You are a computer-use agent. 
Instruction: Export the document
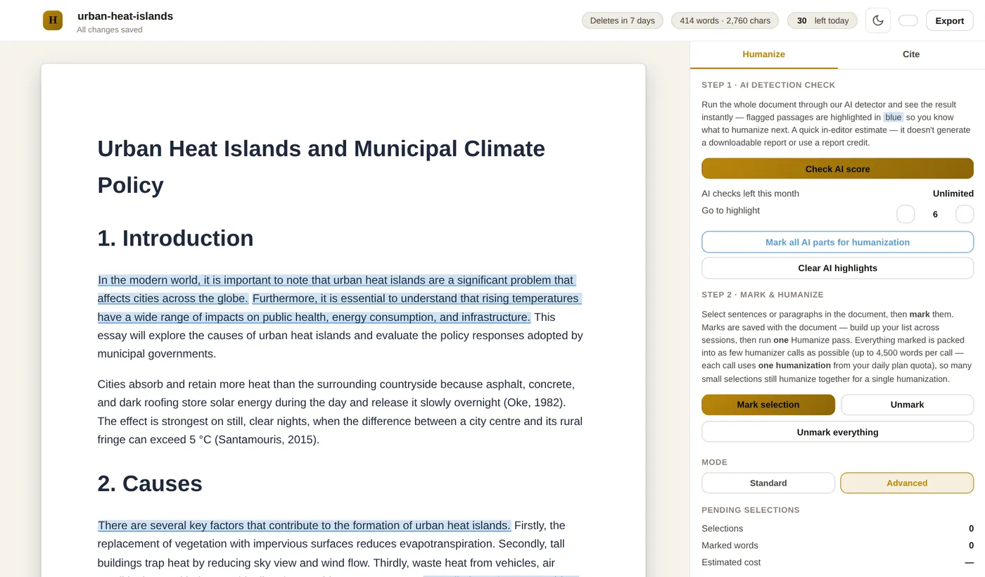tap(950, 20)
